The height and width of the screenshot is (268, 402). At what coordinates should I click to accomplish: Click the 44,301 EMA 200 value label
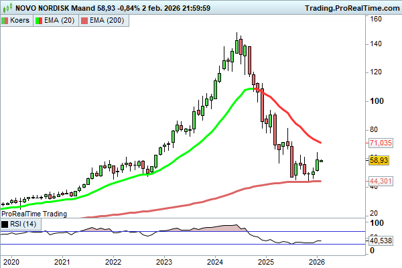point(381,181)
